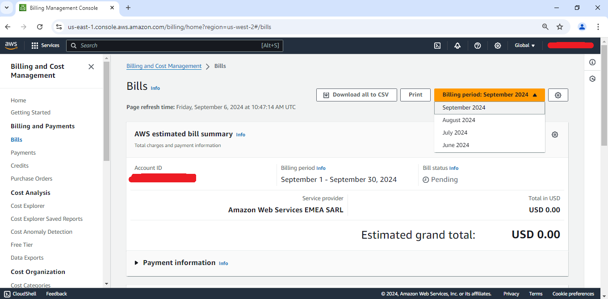Open the Chrome profile icon
The height and width of the screenshot is (299, 608).
[x=582, y=27]
